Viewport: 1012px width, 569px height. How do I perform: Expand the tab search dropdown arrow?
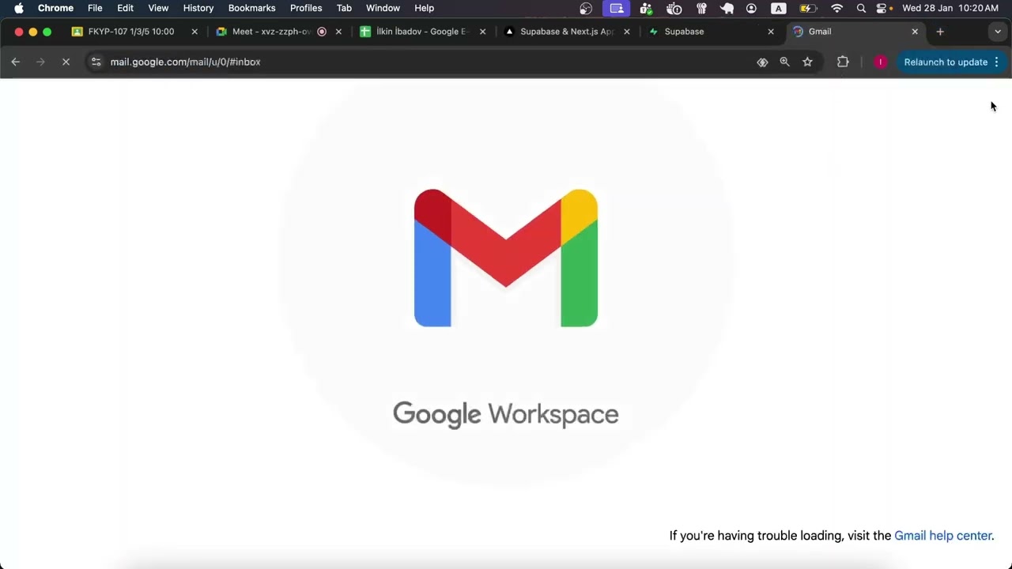[998, 32]
